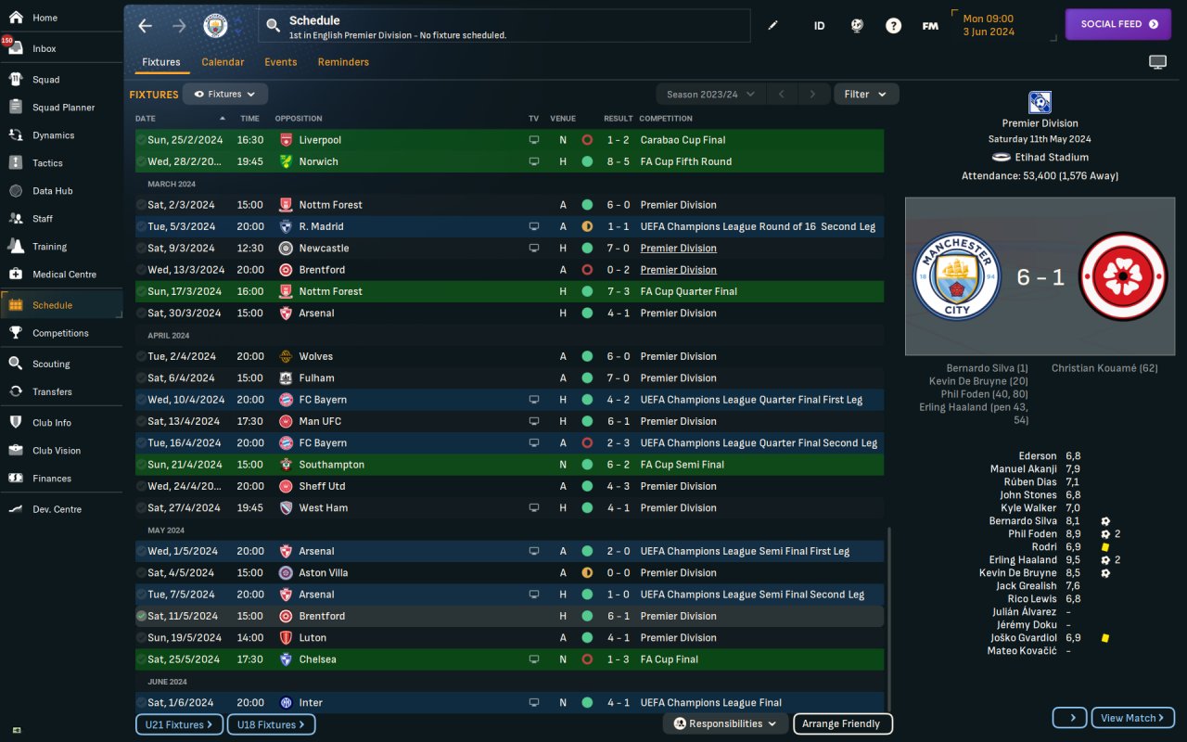Click the help question mark icon

(893, 26)
